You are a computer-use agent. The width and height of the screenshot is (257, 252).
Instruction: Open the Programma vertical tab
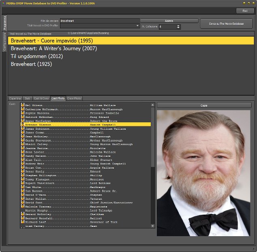coord(4,23)
